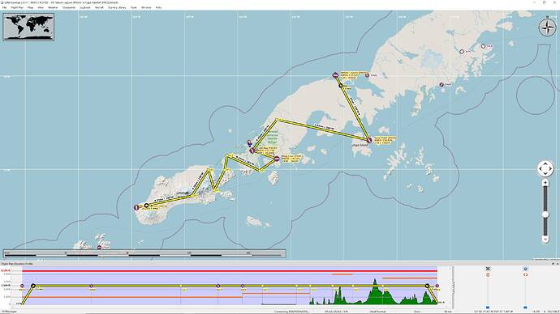The width and height of the screenshot is (560, 314).
Task: Float the elevation profile dock window
Action: 553,264
